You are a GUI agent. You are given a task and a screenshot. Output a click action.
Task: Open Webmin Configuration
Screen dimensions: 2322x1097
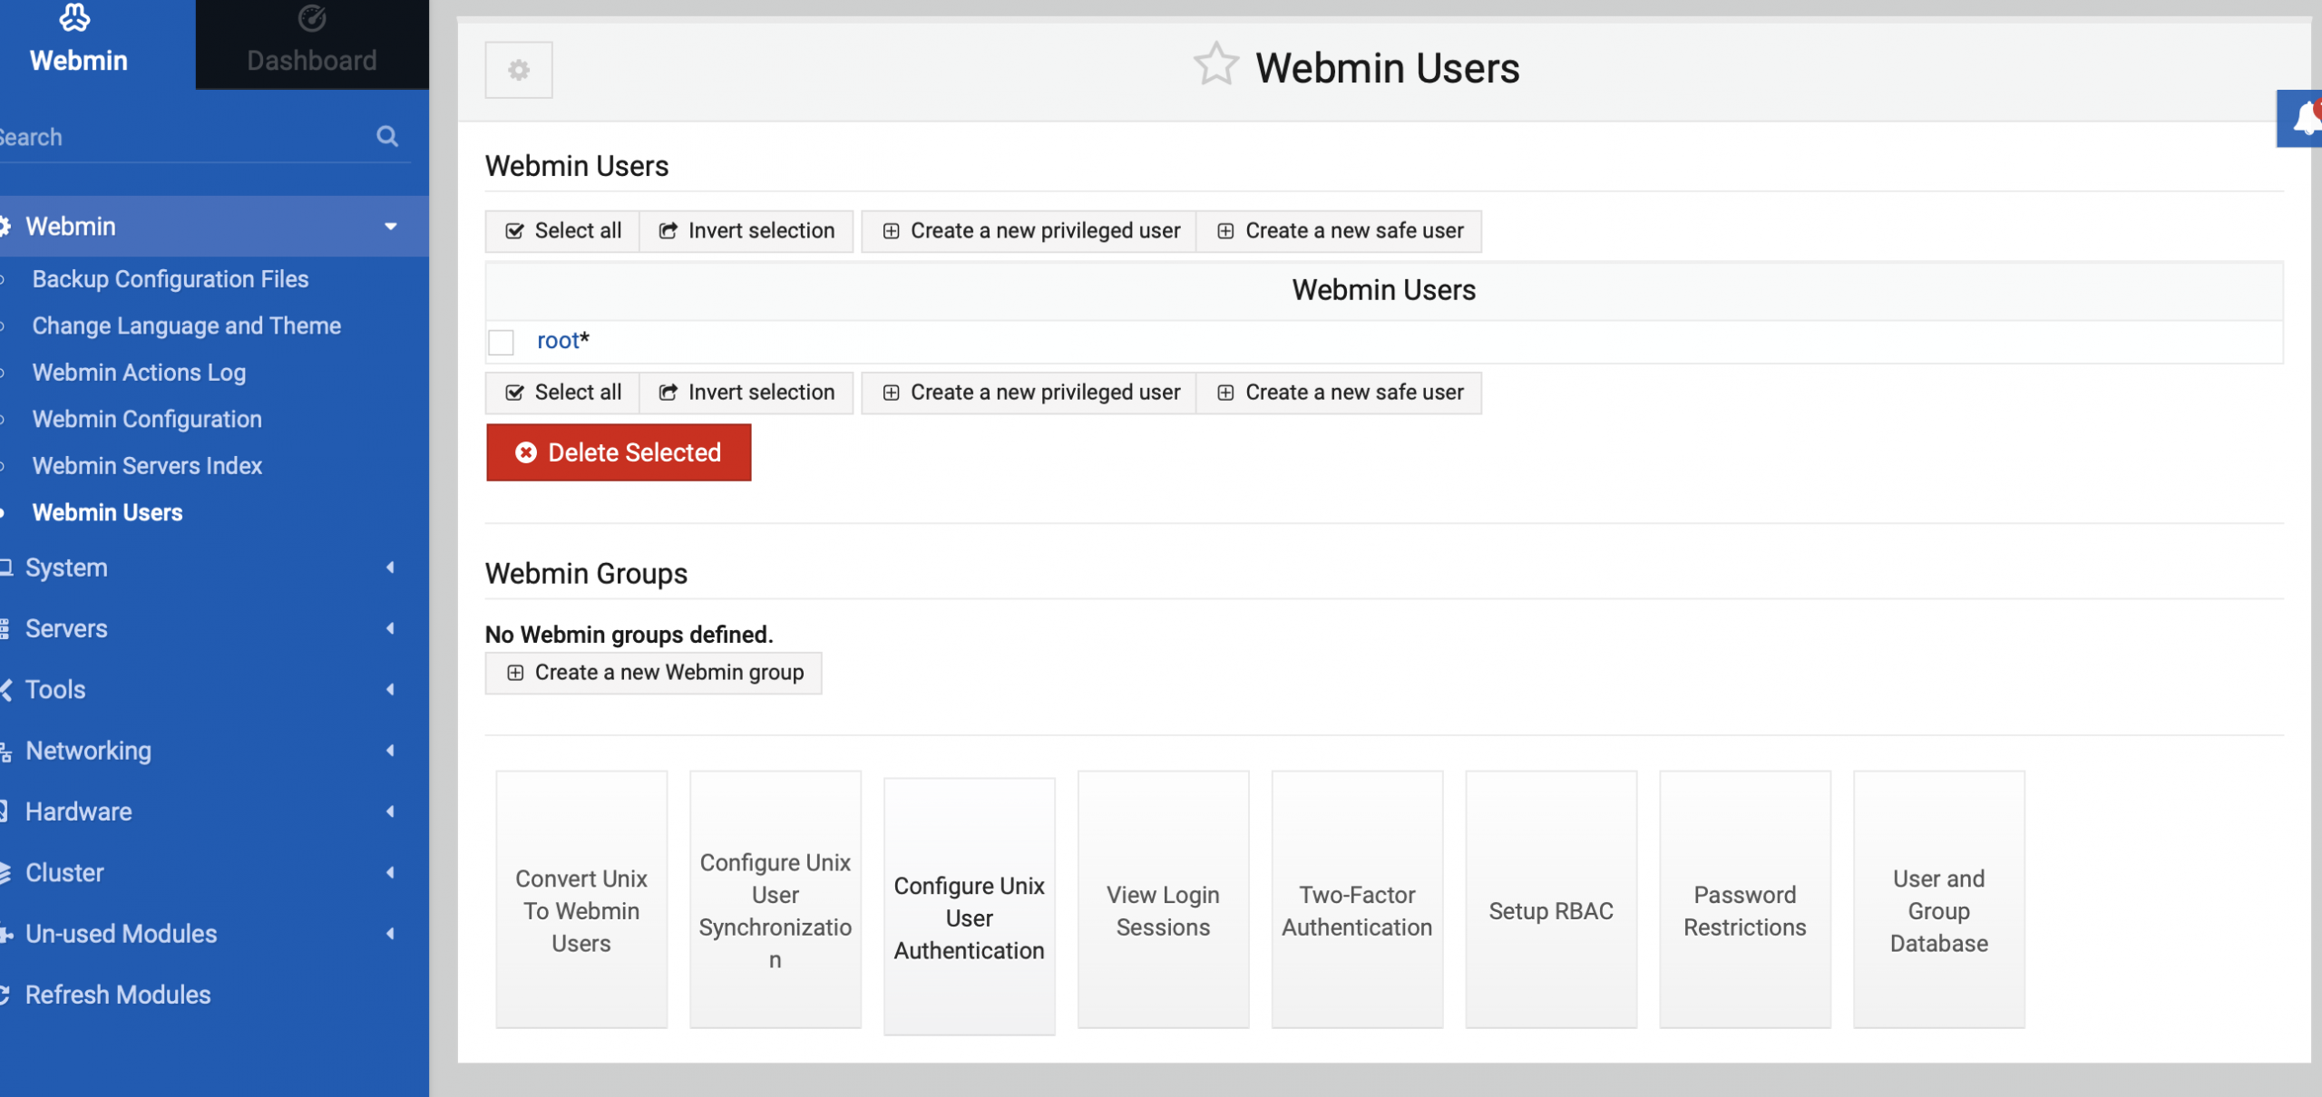pos(147,419)
